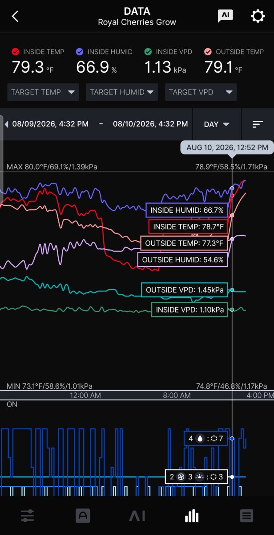Open the controls sliders tab in bottom bar
This screenshot has height=535, width=274.
[28, 516]
